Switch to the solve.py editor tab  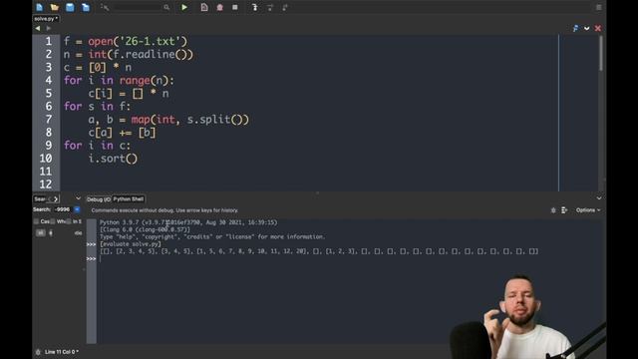coord(46,19)
